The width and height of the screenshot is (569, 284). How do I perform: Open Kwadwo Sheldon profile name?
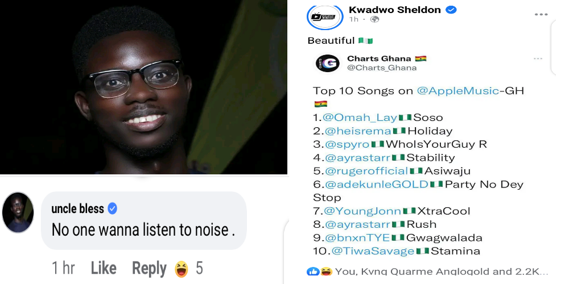[x=394, y=10]
